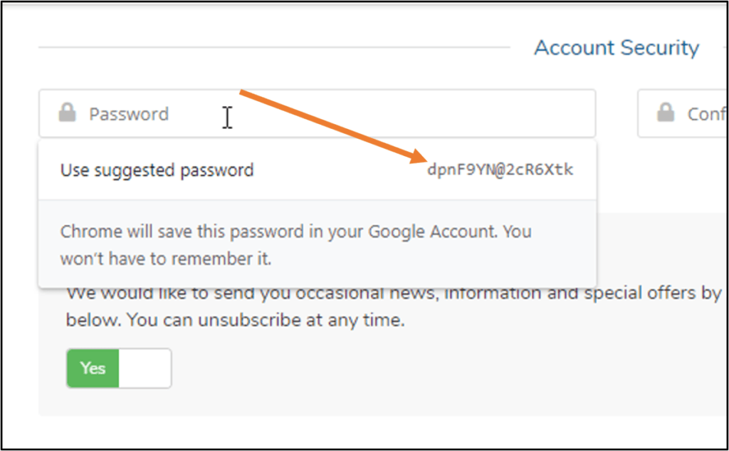Click the "won't have to remember it" line

pyautogui.click(x=165, y=258)
